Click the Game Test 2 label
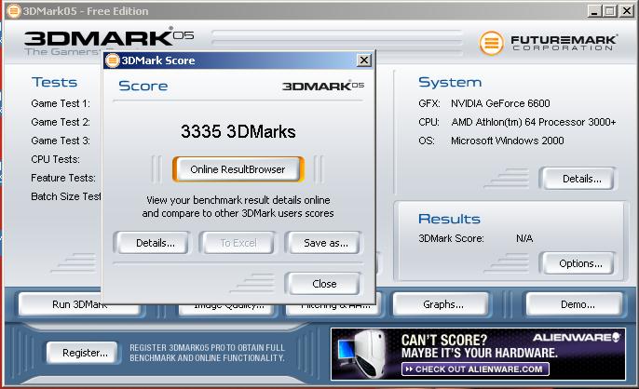 point(61,122)
